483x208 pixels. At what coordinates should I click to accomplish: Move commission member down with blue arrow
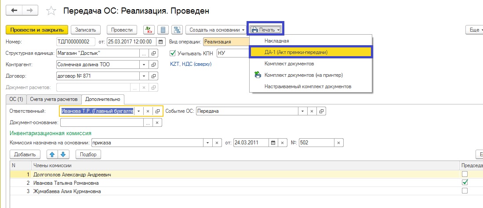(x=63, y=154)
